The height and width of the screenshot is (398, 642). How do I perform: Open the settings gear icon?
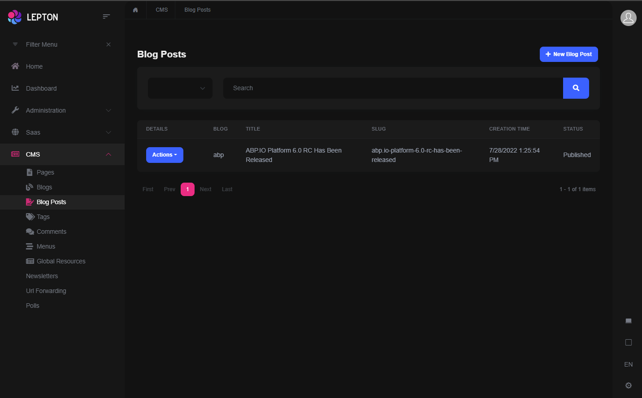point(628,385)
